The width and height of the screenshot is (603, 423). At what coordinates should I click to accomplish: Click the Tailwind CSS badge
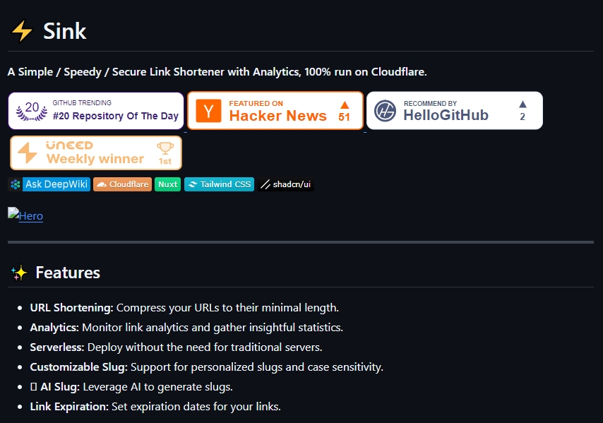pyautogui.click(x=219, y=184)
